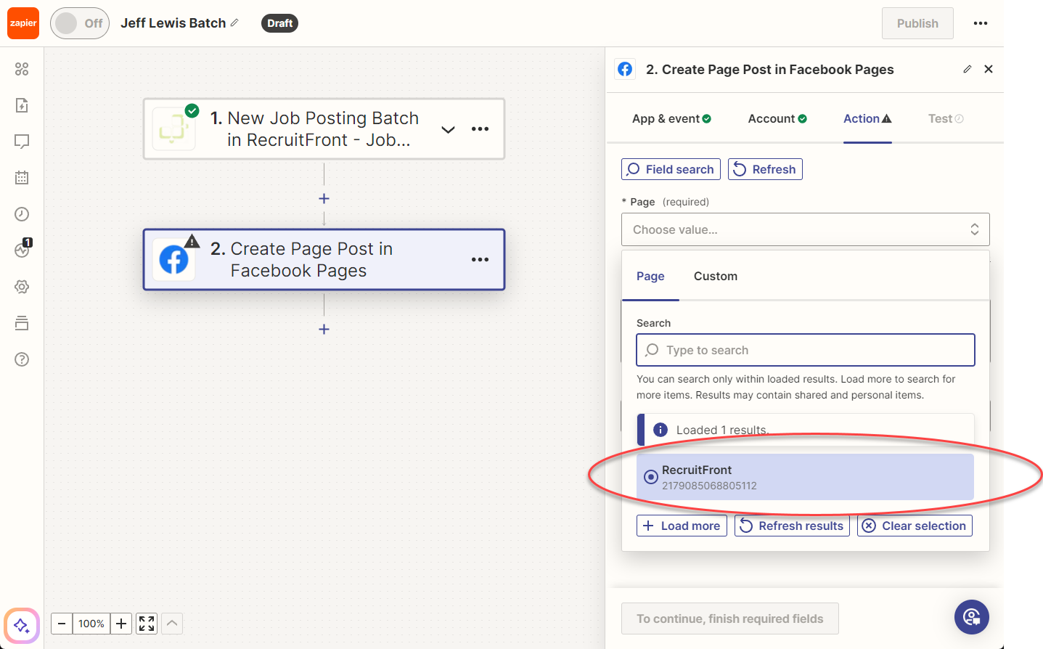Open the Zap history clock icon
1043x649 pixels.
click(22, 214)
